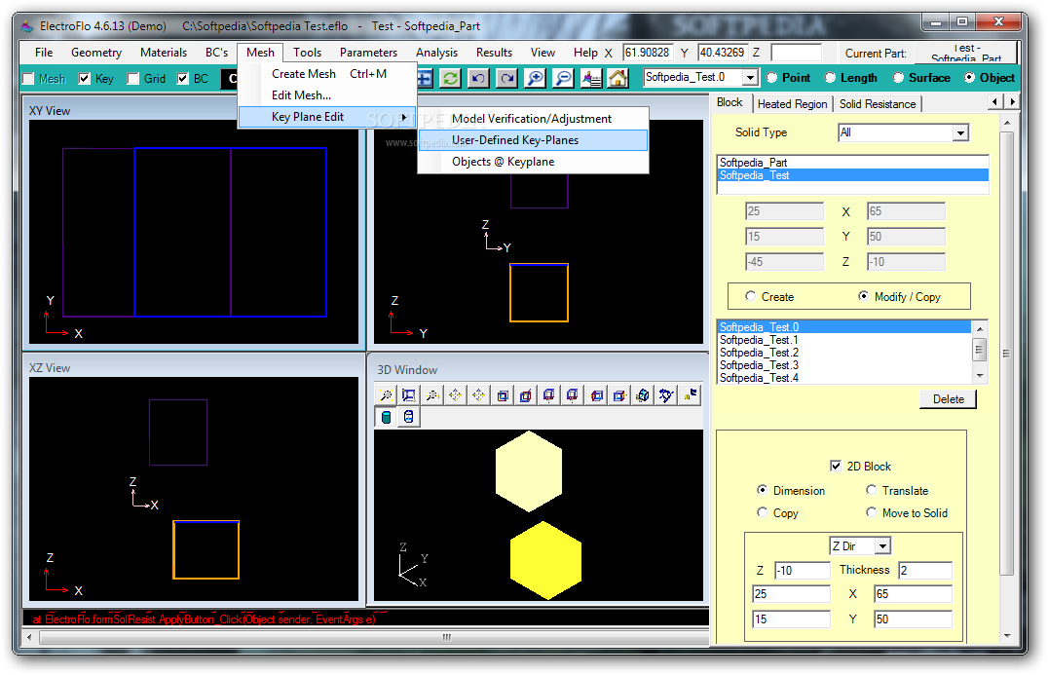Click the home view icon
This screenshot has height=675, width=1048.
(618, 78)
